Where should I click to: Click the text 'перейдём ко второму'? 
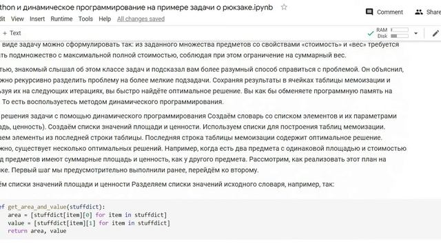click(x=223, y=170)
